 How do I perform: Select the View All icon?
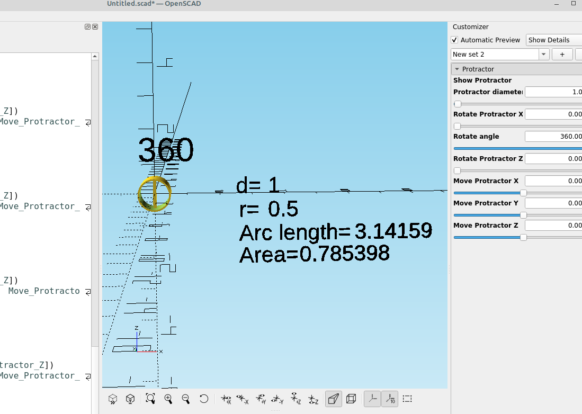pos(150,399)
